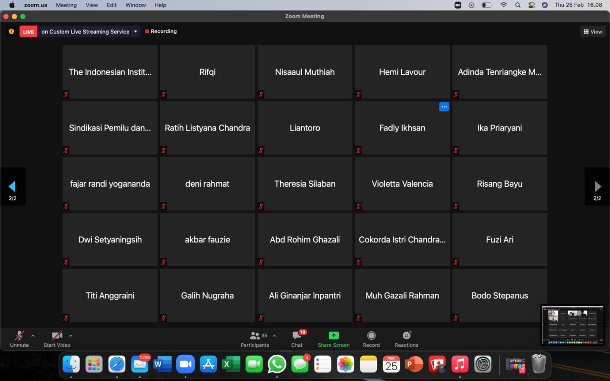Open the Chat panel
The height and width of the screenshot is (381, 610).
(x=297, y=336)
